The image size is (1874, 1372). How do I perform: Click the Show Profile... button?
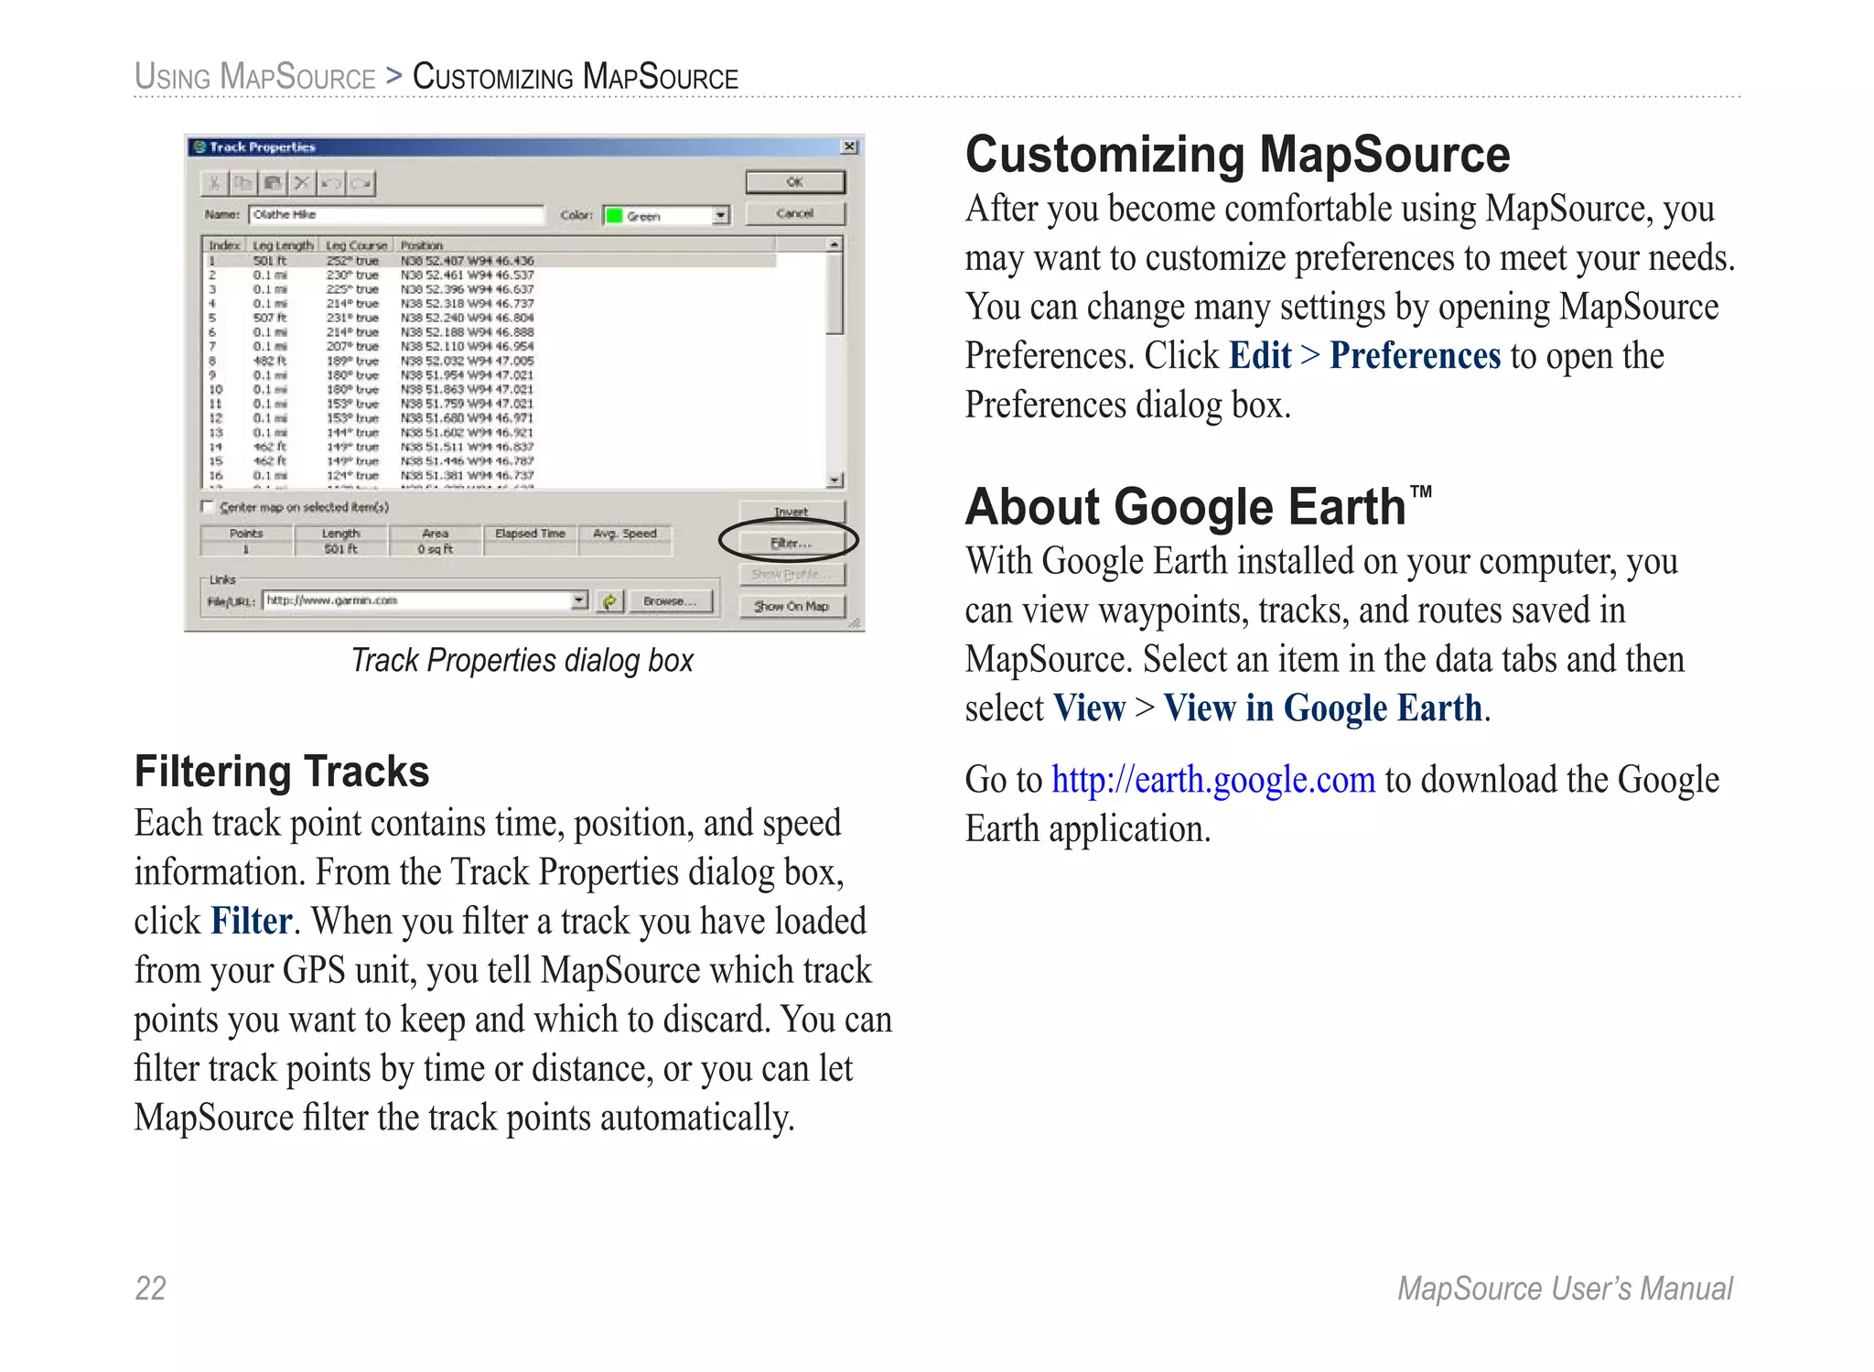(792, 575)
